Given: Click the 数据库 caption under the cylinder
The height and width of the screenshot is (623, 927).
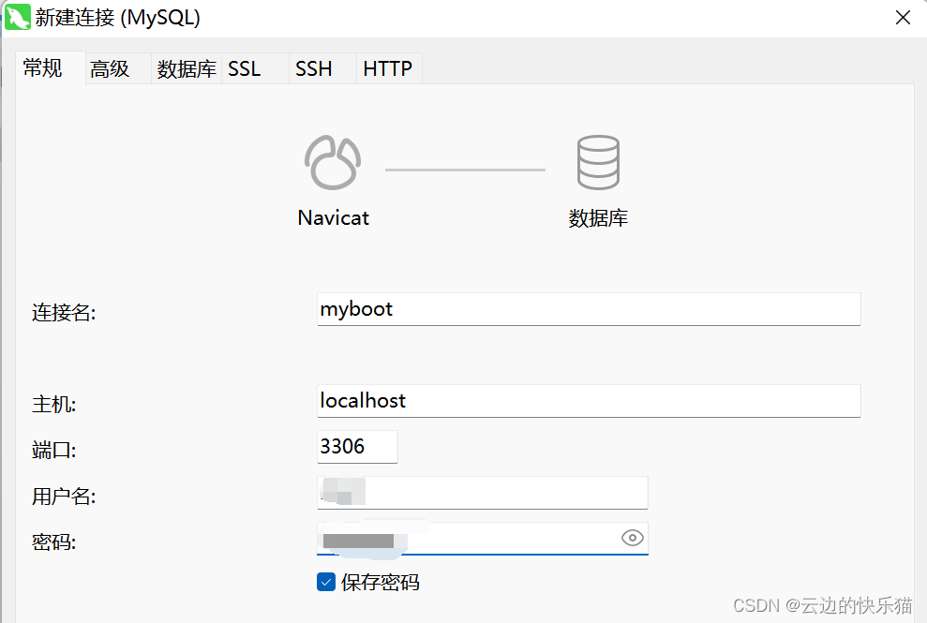Looking at the screenshot, I should 598,218.
